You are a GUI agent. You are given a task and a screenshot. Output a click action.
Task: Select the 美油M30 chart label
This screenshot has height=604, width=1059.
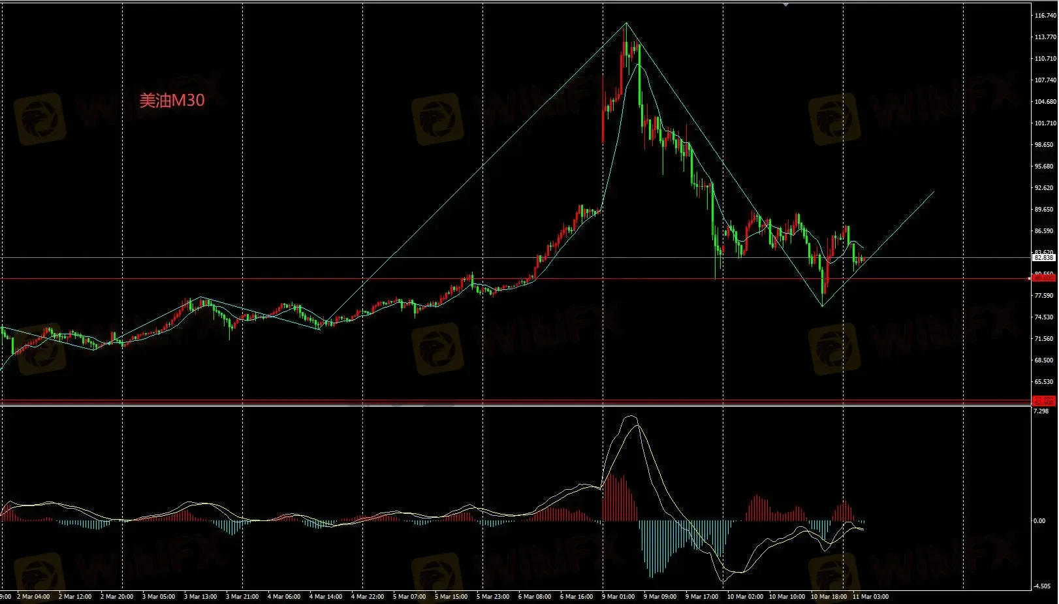[172, 100]
